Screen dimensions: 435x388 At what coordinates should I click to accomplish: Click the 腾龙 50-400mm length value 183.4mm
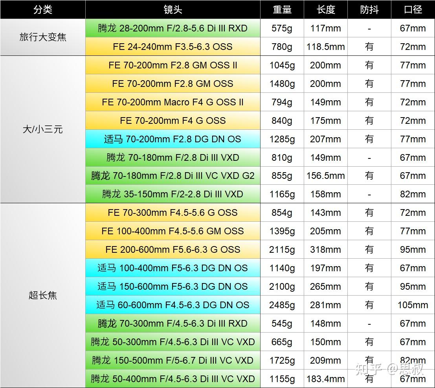(325, 379)
